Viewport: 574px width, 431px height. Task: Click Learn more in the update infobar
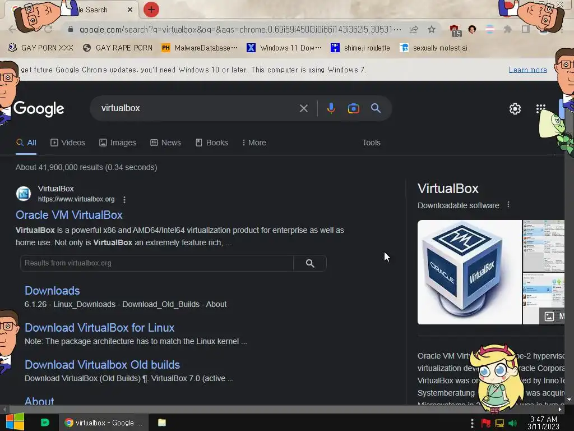(x=528, y=70)
